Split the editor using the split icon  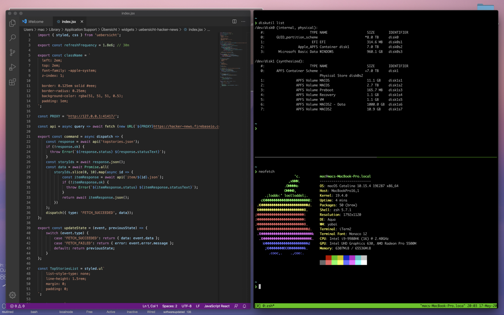point(234,21)
